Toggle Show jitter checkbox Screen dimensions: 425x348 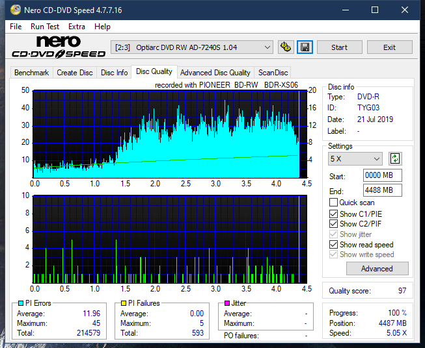(x=333, y=234)
